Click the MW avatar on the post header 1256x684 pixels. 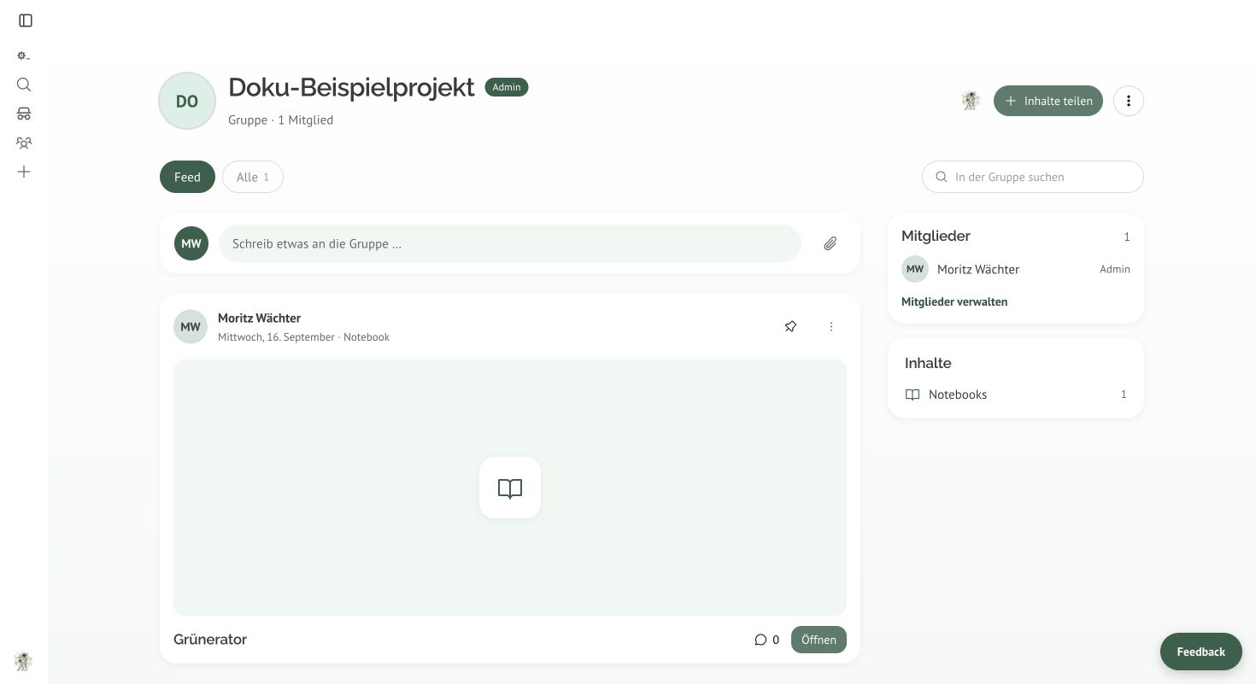pyautogui.click(x=191, y=326)
